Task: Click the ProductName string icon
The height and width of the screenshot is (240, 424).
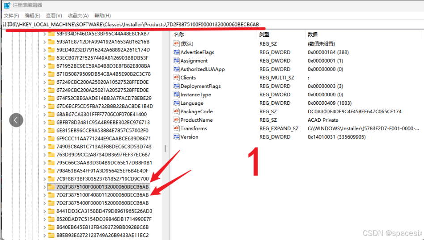Action: [x=176, y=120]
